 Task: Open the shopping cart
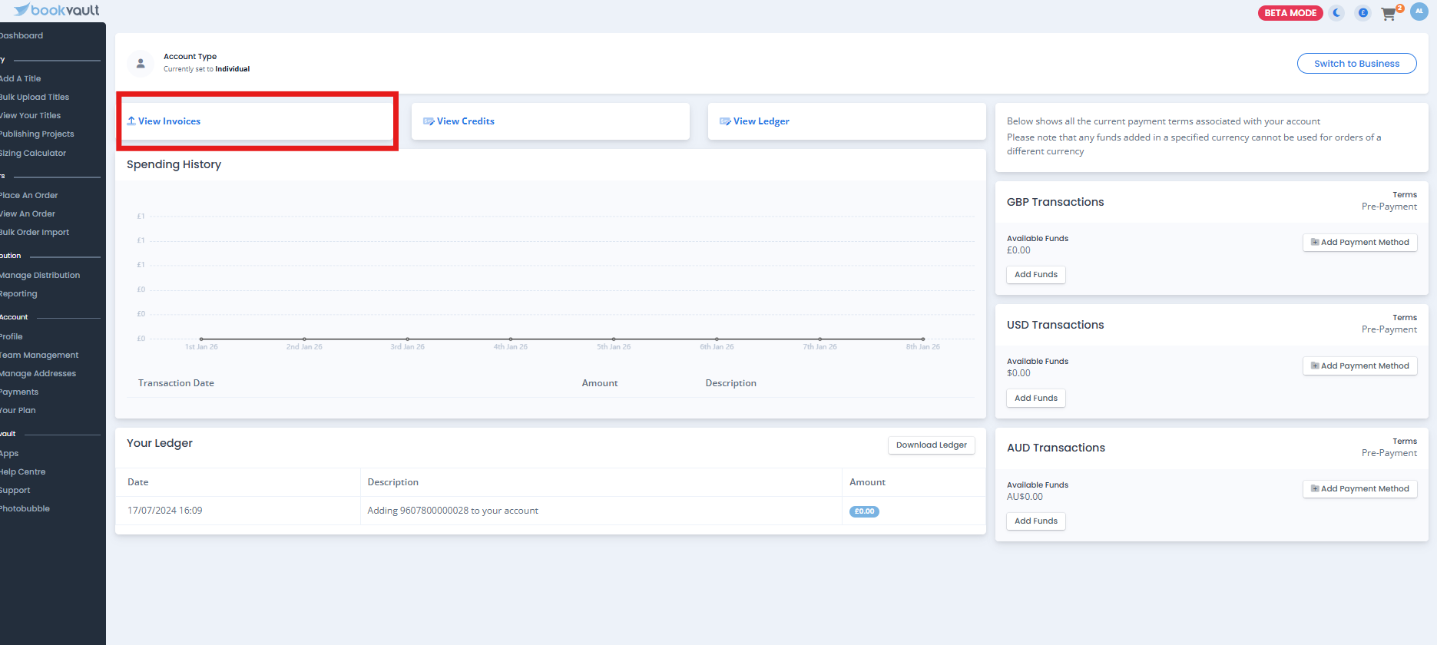click(x=1389, y=14)
